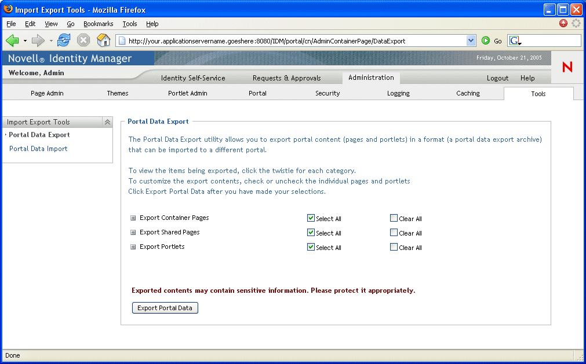Expand Export Container Pages twistie
Viewport: 586px width, 364px height.
[133, 218]
